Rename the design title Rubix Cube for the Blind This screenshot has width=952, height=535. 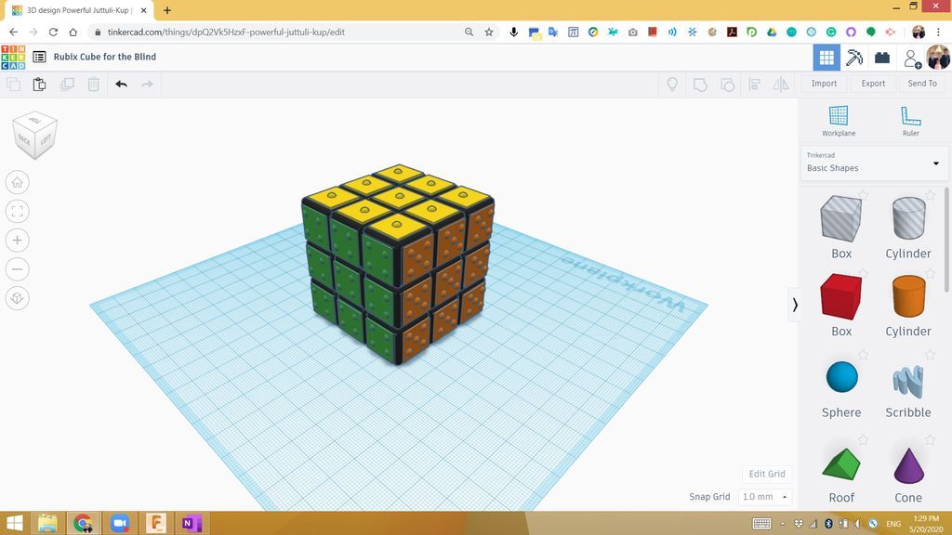click(x=104, y=57)
